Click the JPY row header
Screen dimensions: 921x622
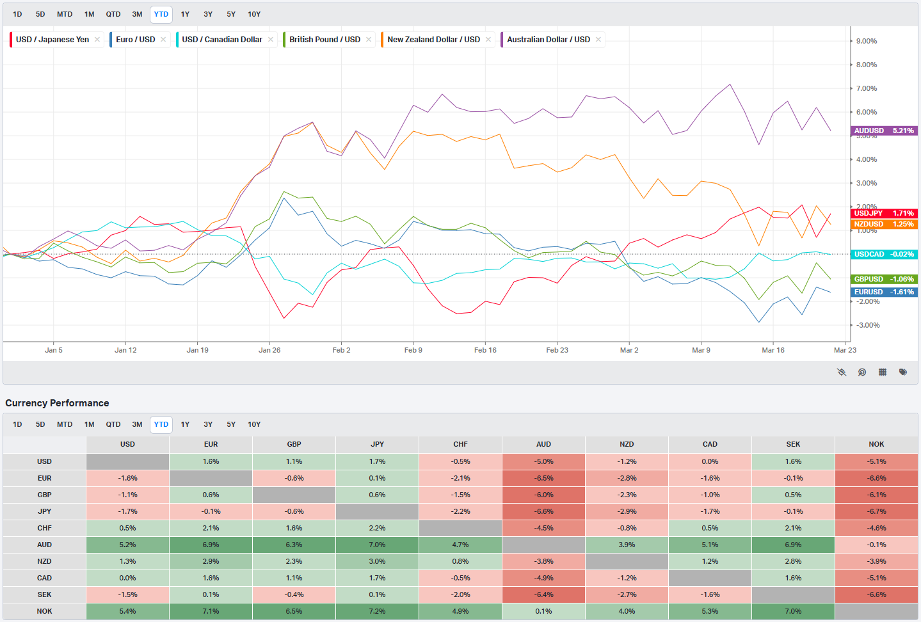tap(44, 511)
